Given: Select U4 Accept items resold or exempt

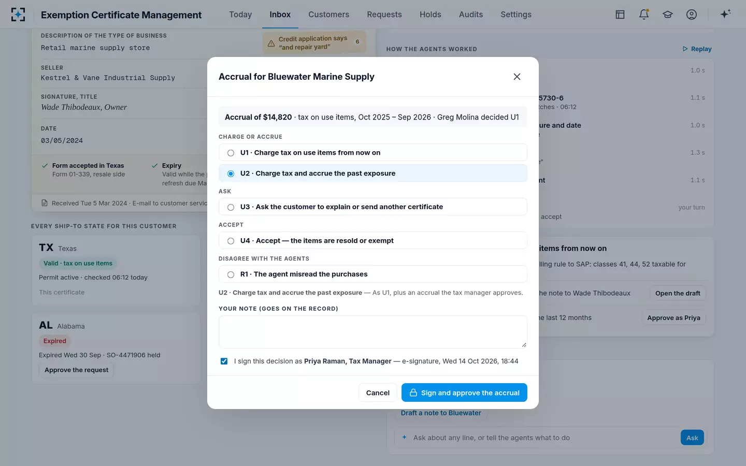Looking at the screenshot, I should (373, 241).
